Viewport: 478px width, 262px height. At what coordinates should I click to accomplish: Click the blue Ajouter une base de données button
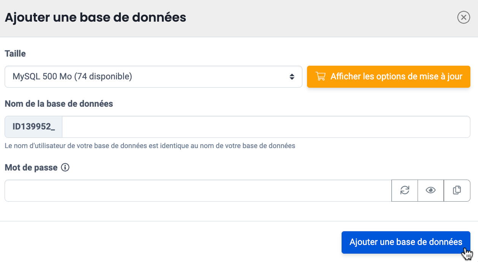(405, 242)
